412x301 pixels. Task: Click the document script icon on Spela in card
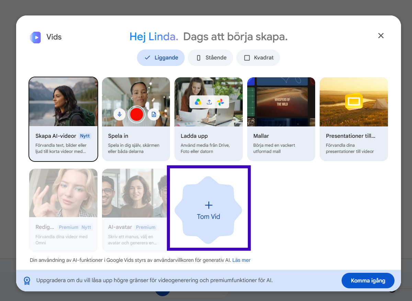pyautogui.click(x=154, y=114)
